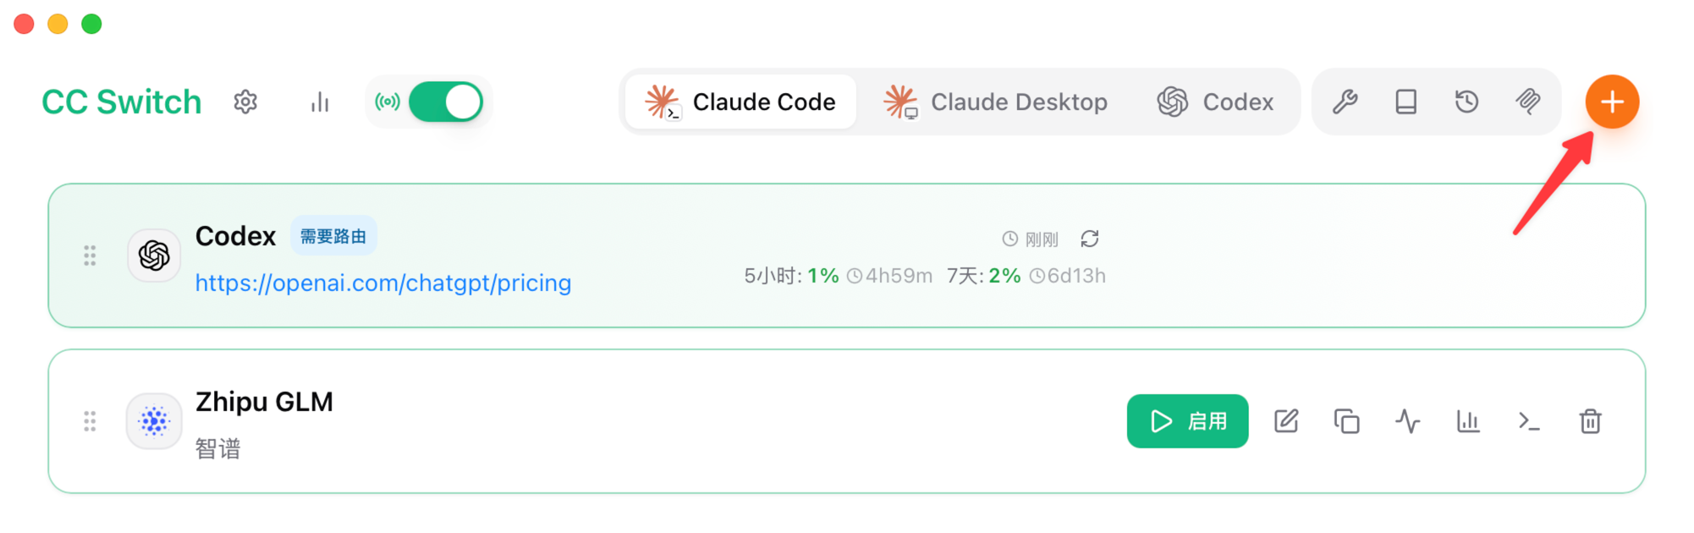Open the wrench tools icon

1345,102
